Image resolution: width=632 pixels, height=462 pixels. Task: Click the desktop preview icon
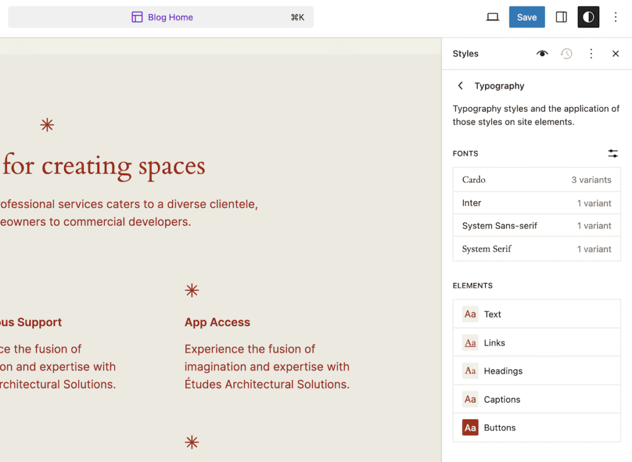click(492, 17)
